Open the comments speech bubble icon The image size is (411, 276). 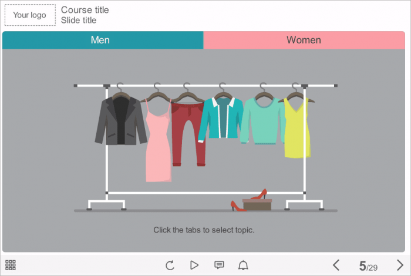click(x=219, y=265)
